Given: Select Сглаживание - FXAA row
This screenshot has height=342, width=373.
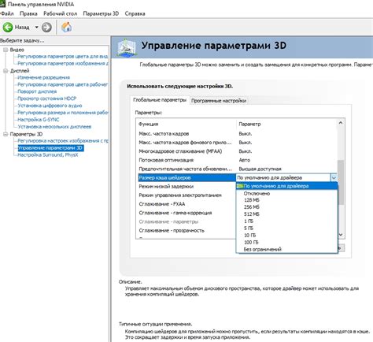Looking at the screenshot, I should [186, 204].
